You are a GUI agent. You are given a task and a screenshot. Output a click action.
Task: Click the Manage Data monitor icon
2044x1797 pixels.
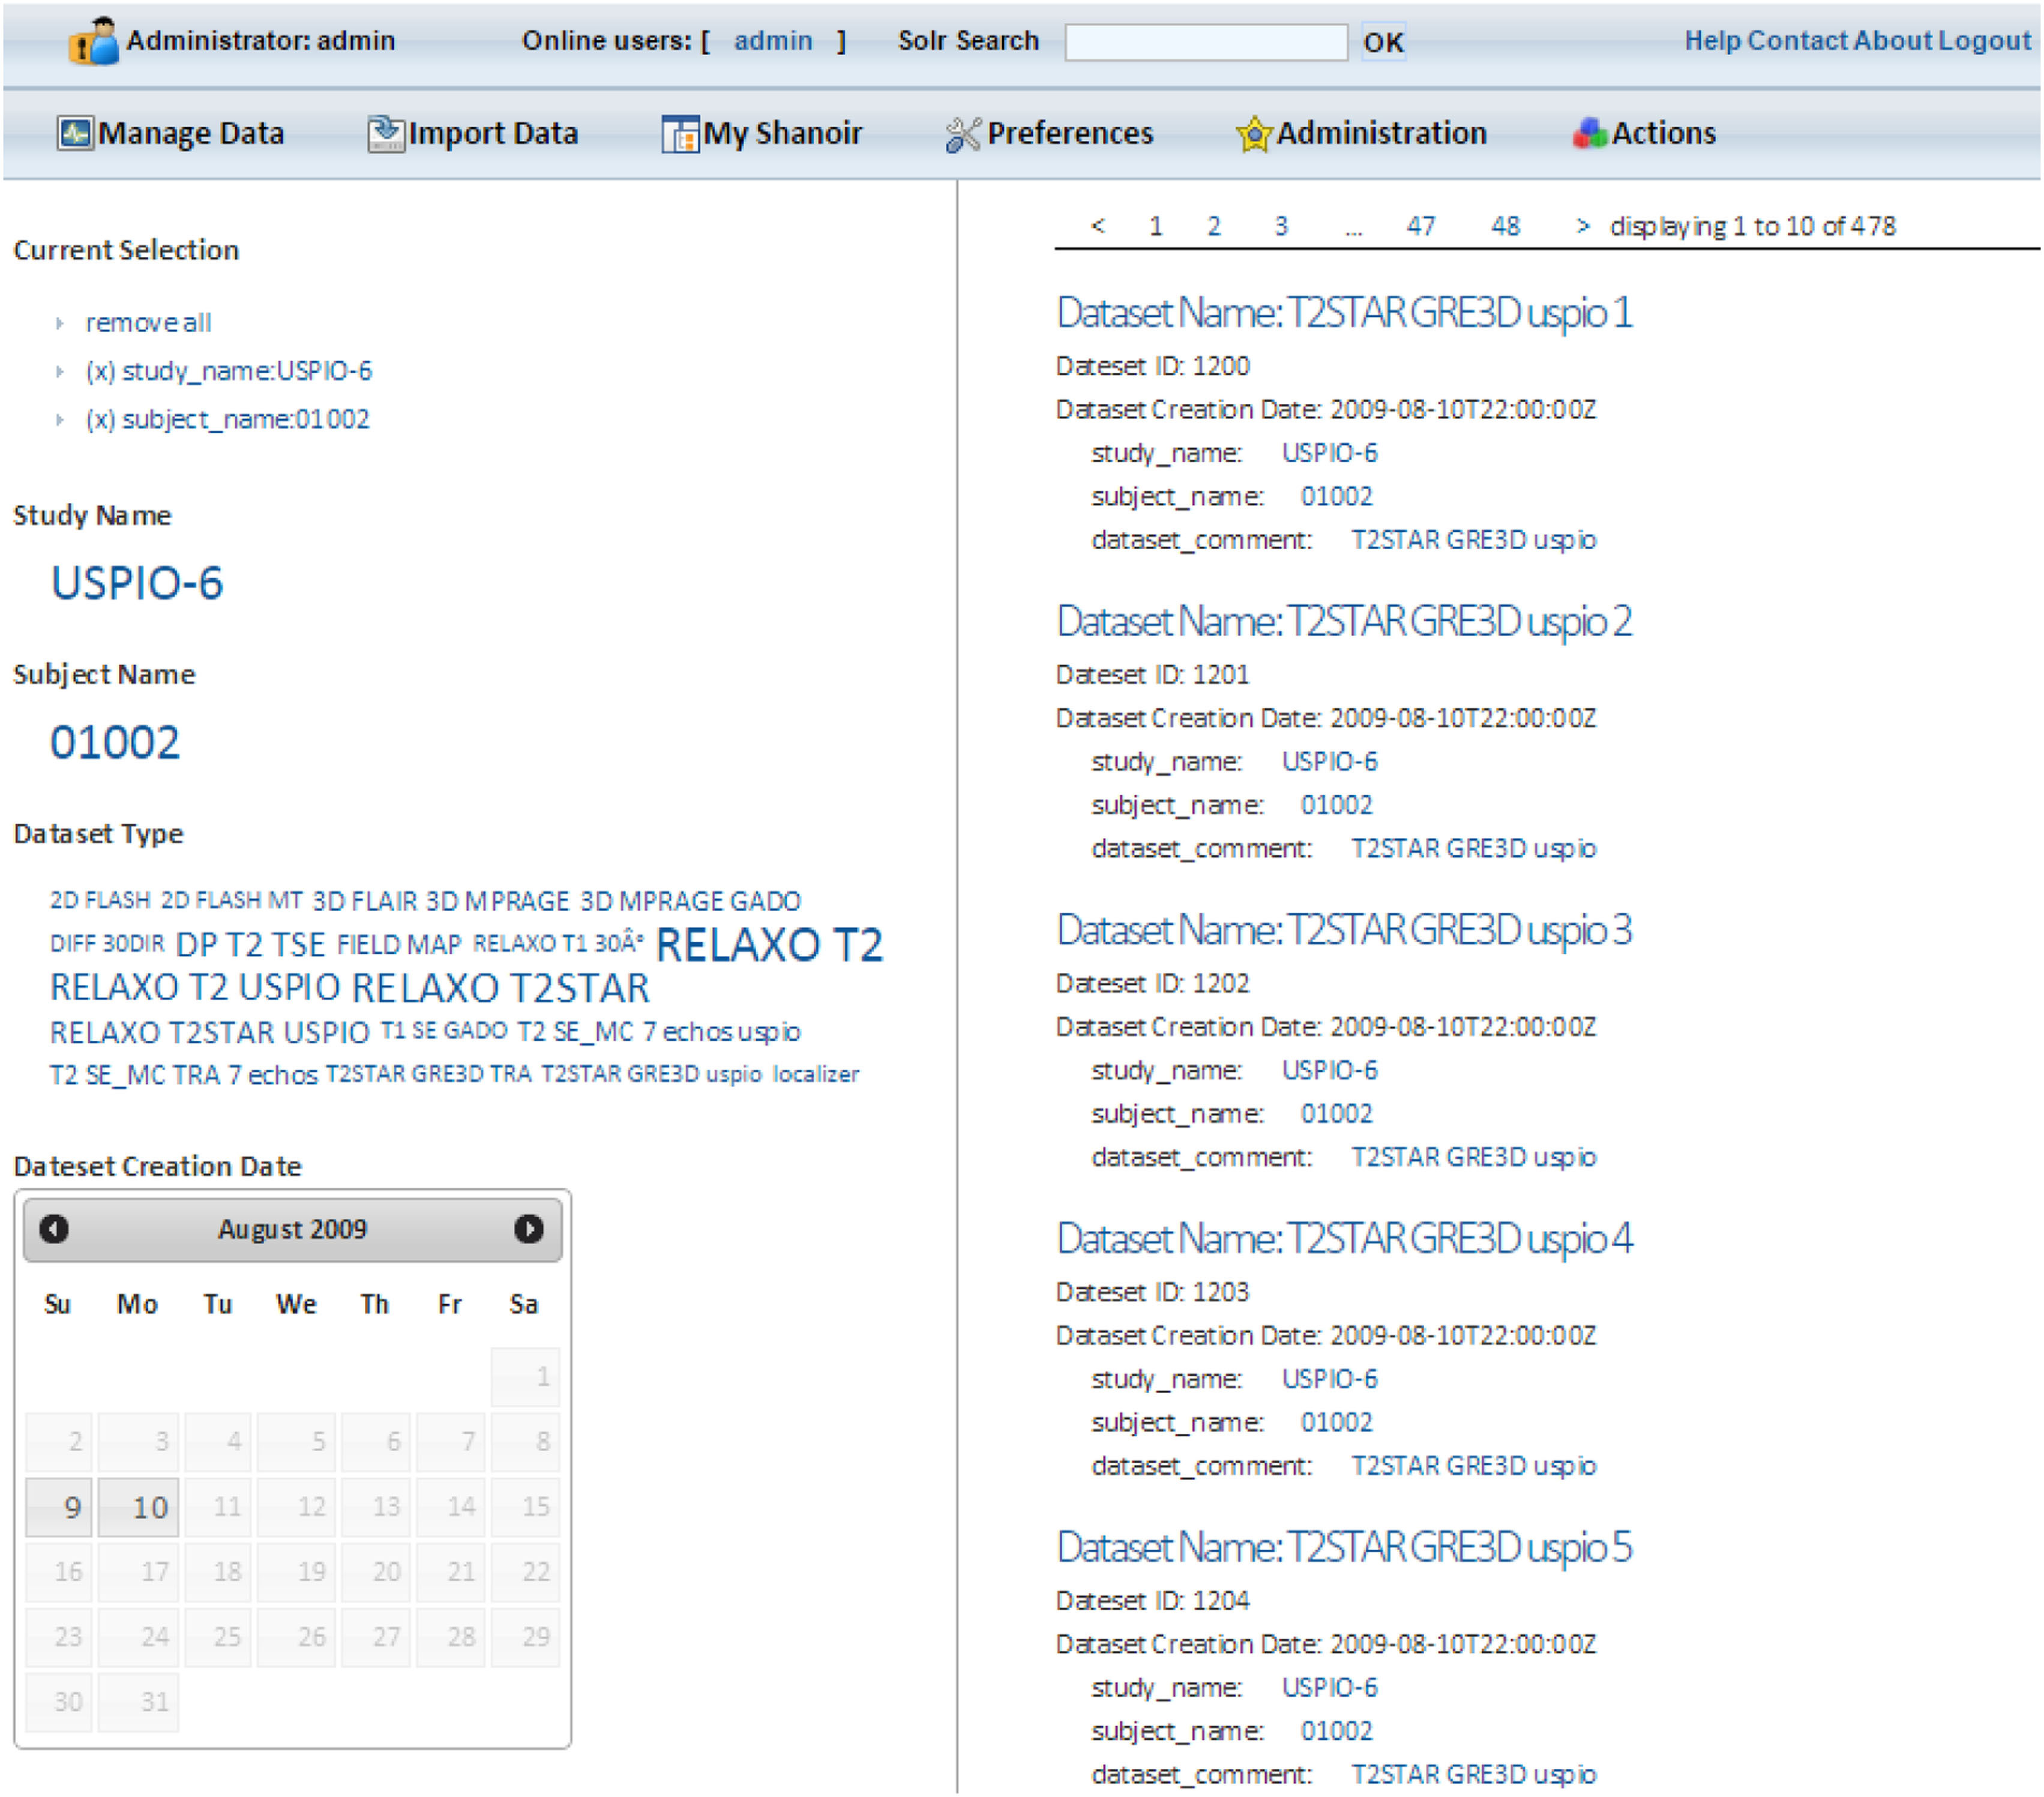pos(75,133)
